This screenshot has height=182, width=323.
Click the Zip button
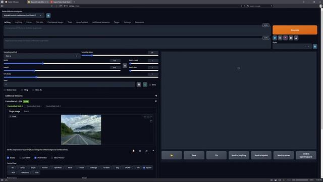coord(217,155)
